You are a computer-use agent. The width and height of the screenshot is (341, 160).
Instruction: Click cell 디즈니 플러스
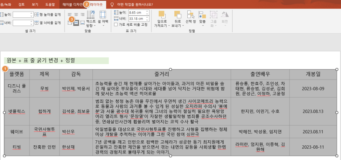pyautogui.click(x=17, y=88)
